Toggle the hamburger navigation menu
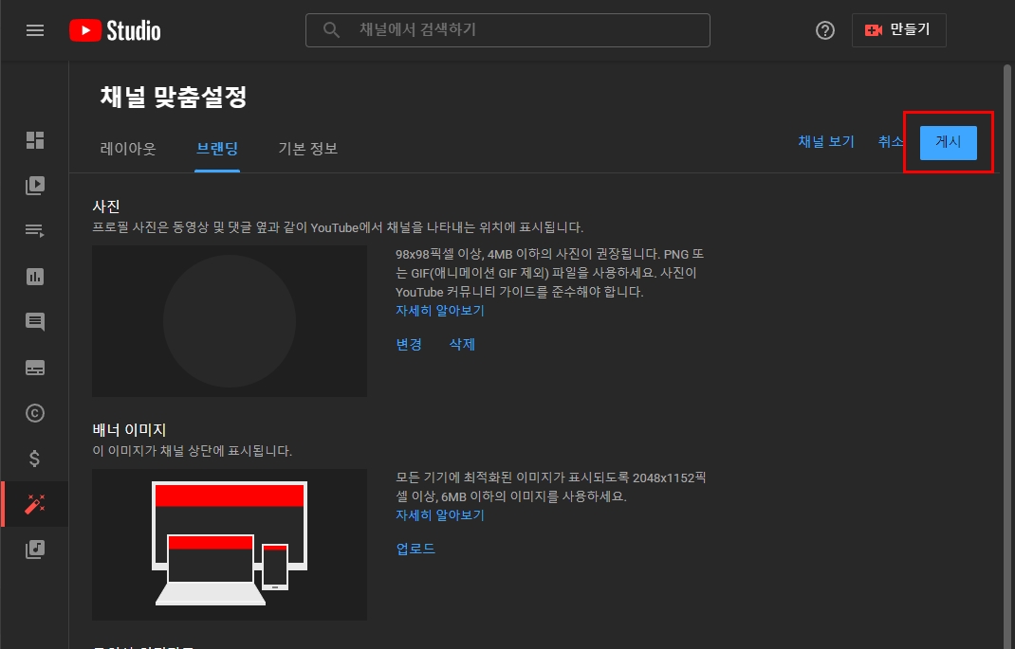 point(35,29)
